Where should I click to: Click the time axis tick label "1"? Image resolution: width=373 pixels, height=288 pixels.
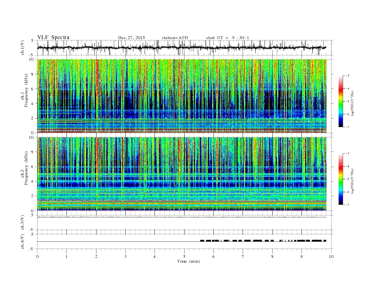click(66, 256)
